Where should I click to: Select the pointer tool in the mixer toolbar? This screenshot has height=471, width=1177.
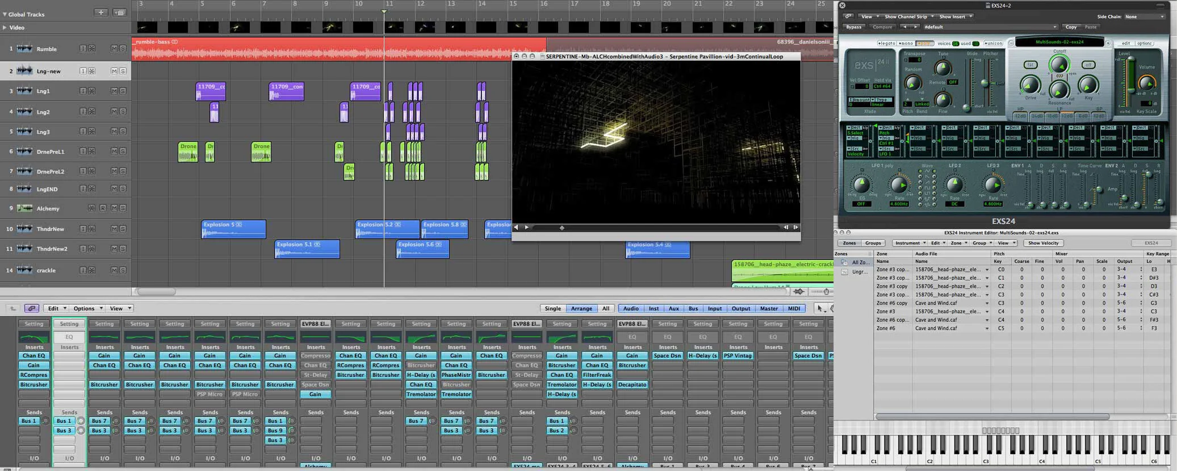pyautogui.click(x=820, y=308)
